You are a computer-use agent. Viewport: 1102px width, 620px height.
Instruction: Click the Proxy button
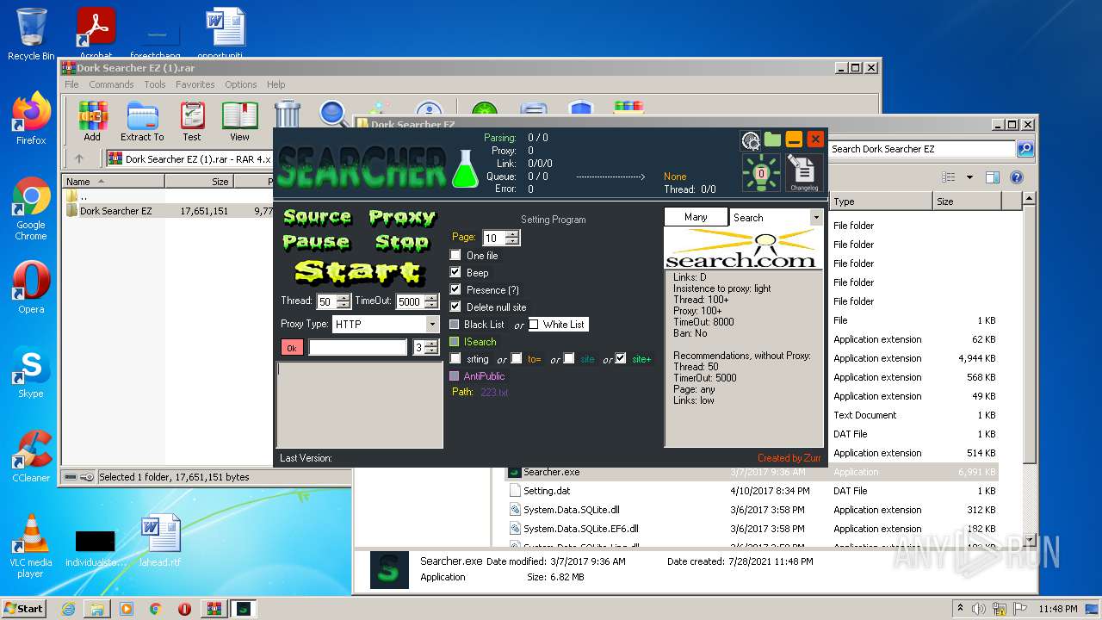[402, 217]
